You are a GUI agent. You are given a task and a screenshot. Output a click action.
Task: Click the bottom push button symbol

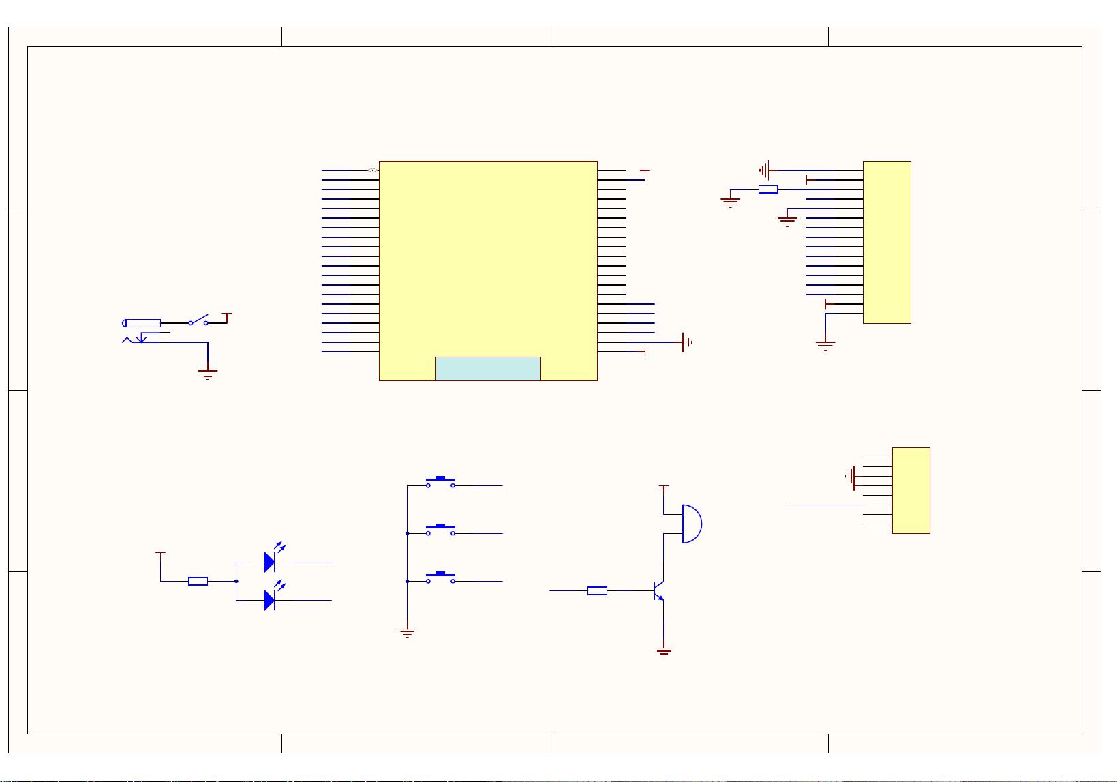(x=440, y=578)
